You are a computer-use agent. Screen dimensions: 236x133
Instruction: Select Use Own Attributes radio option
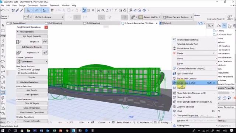19,73
